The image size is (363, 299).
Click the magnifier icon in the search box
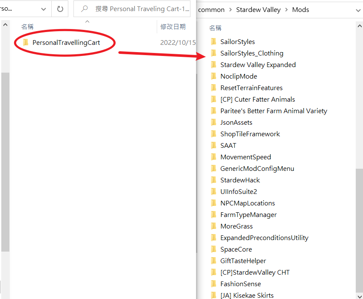[x=84, y=9]
